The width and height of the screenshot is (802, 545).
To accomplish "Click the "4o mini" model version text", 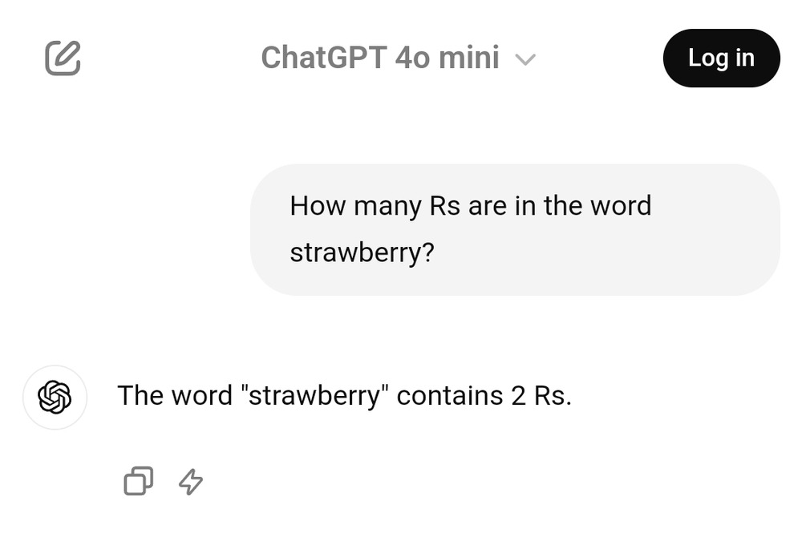I will [x=447, y=58].
